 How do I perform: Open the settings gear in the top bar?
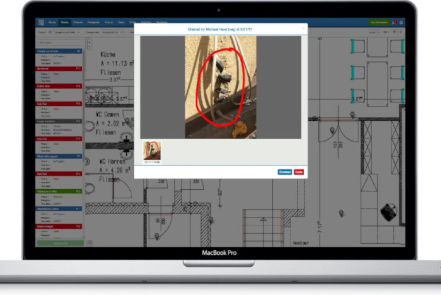pyautogui.click(x=401, y=22)
